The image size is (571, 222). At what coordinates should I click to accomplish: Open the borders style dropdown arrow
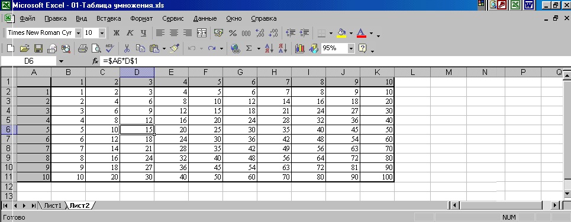click(x=331, y=33)
